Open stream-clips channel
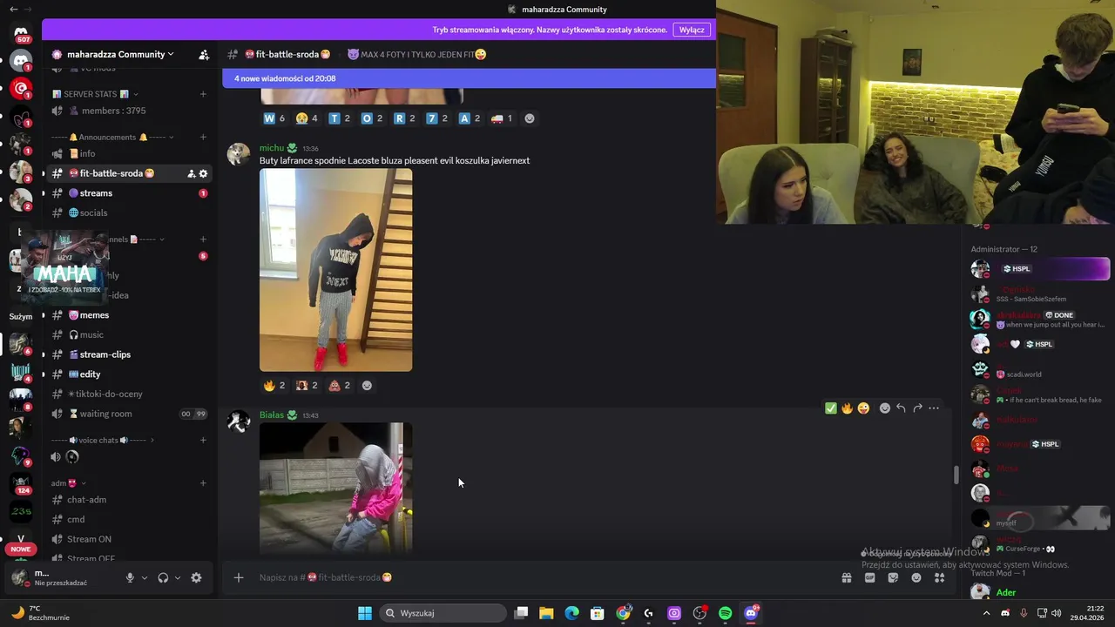 (129, 354)
